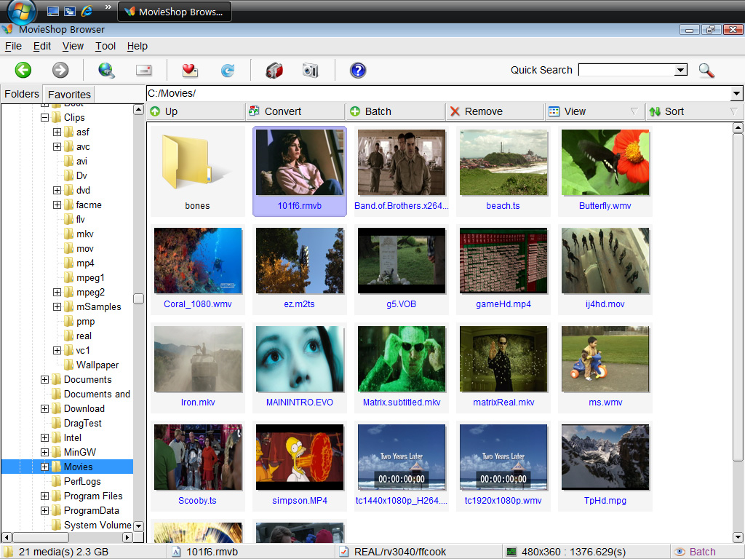
Task: Click the Convert button
Action: (295, 111)
